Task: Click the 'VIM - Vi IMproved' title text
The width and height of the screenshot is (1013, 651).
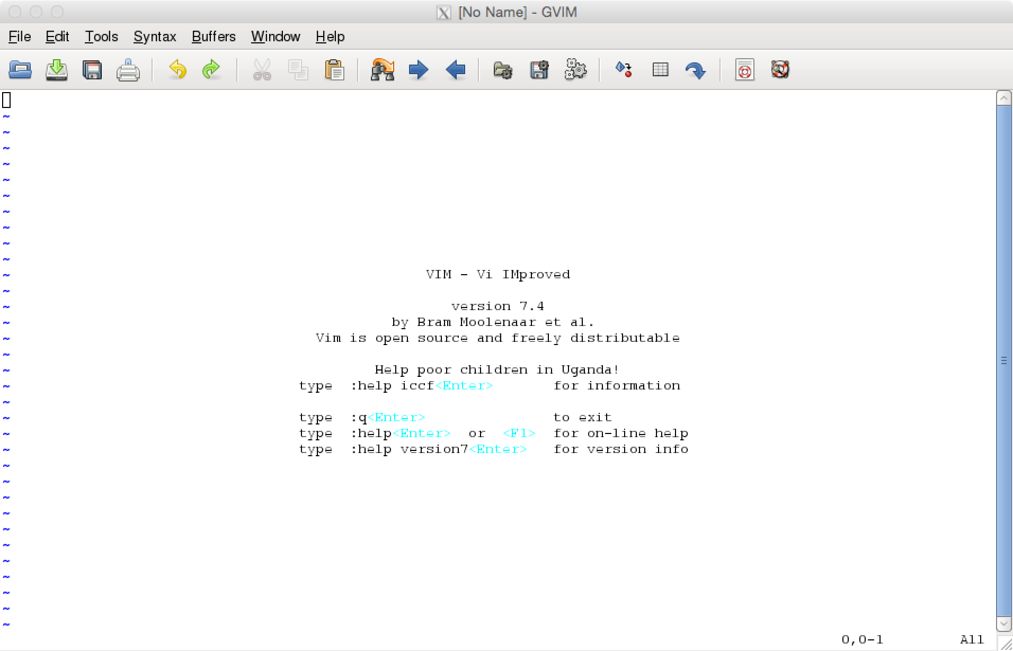Action: [x=498, y=274]
